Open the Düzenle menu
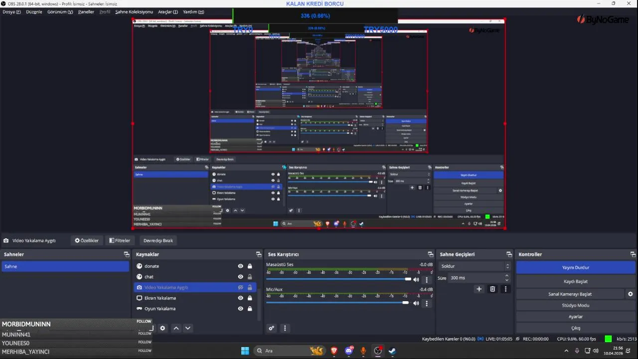 pyautogui.click(x=34, y=12)
